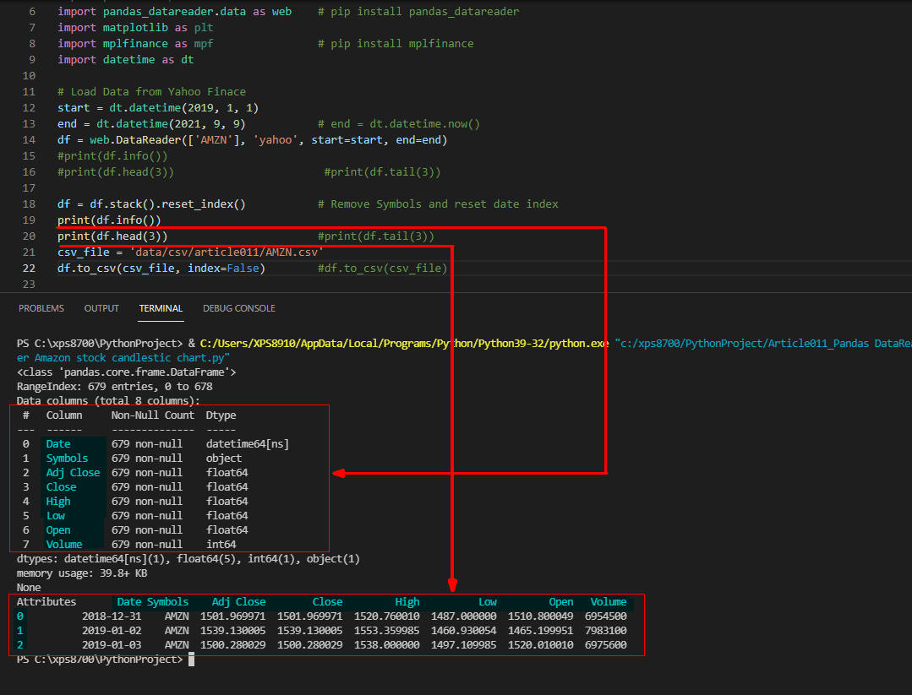The height and width of the screenshot is (695, 912).
Task: Select the TERMINAL panel tab
Action: (161, 308)
